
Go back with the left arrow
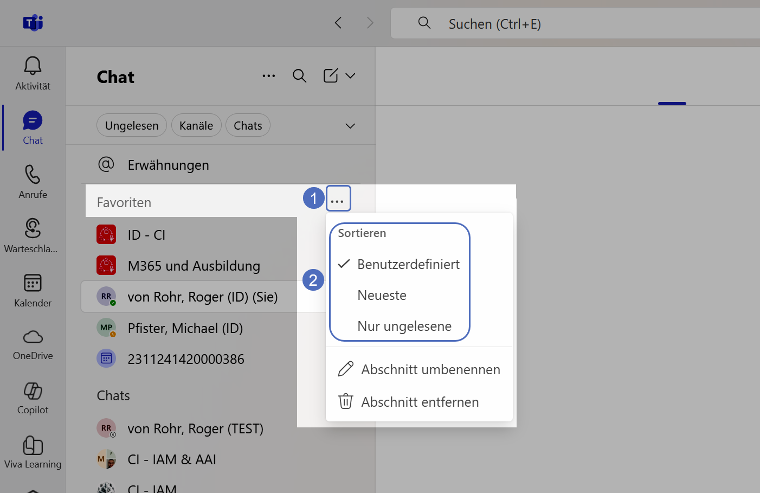338,23
